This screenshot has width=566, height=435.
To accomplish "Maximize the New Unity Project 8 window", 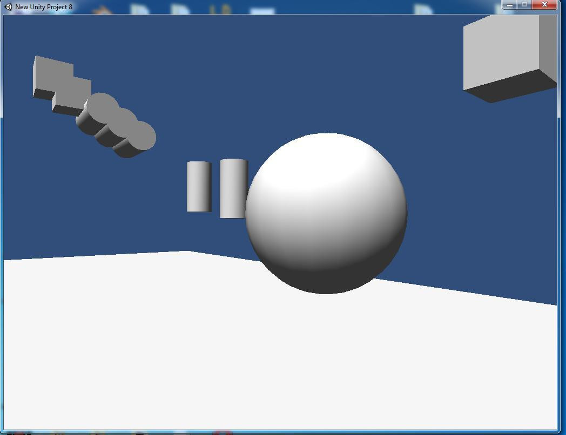I will [524, 5].
